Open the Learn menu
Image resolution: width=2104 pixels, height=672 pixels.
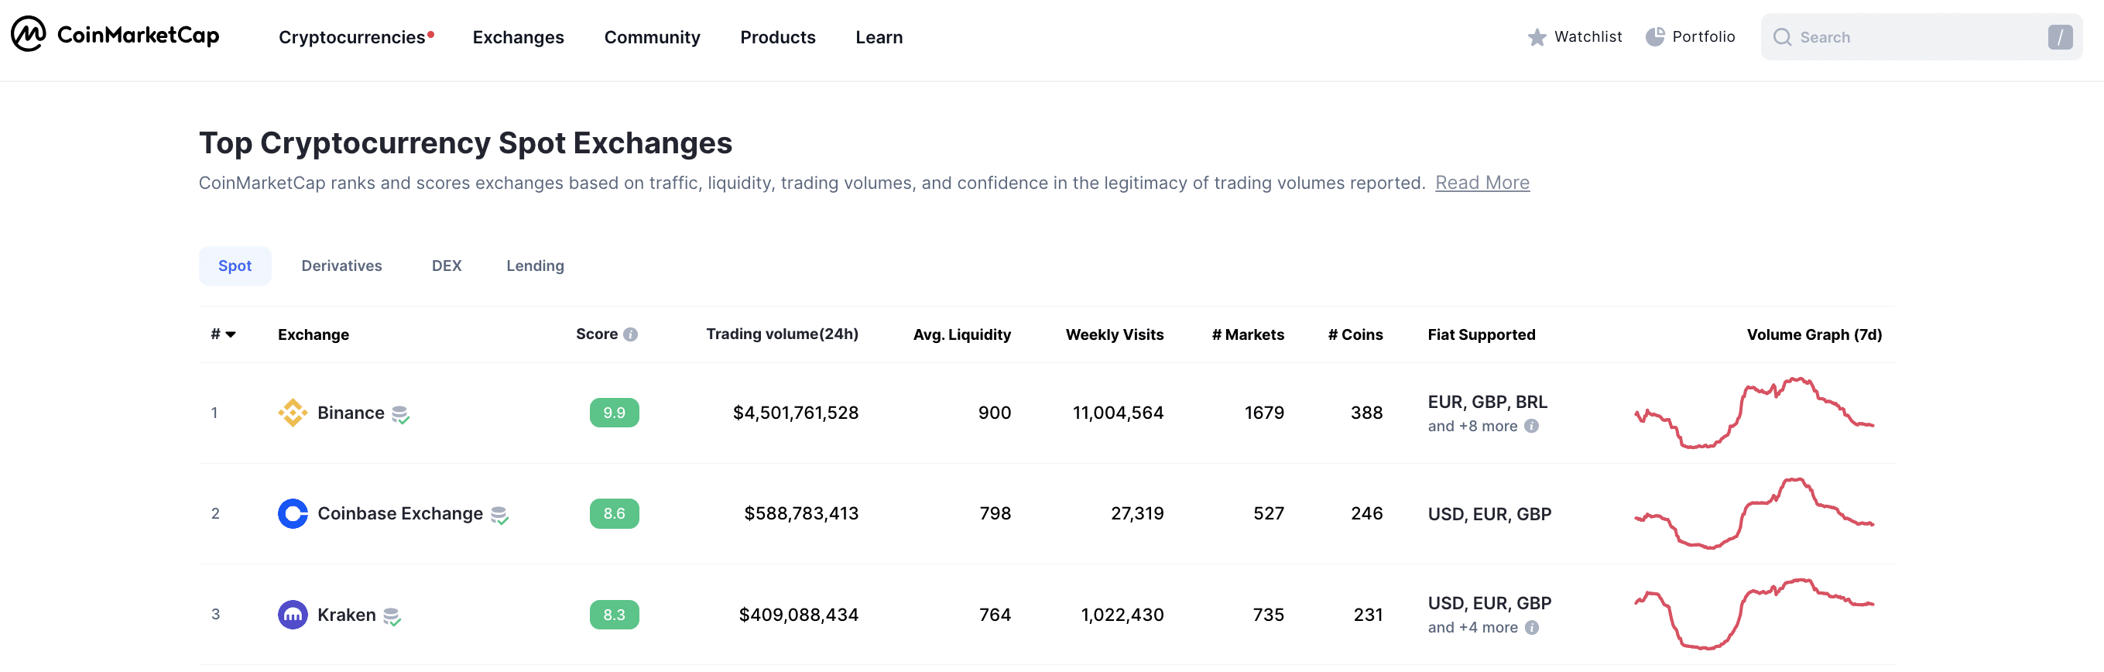[x=879, y=38]
